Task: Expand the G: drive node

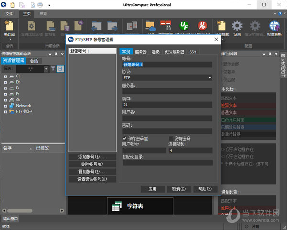Action: [x=5, y=100]
